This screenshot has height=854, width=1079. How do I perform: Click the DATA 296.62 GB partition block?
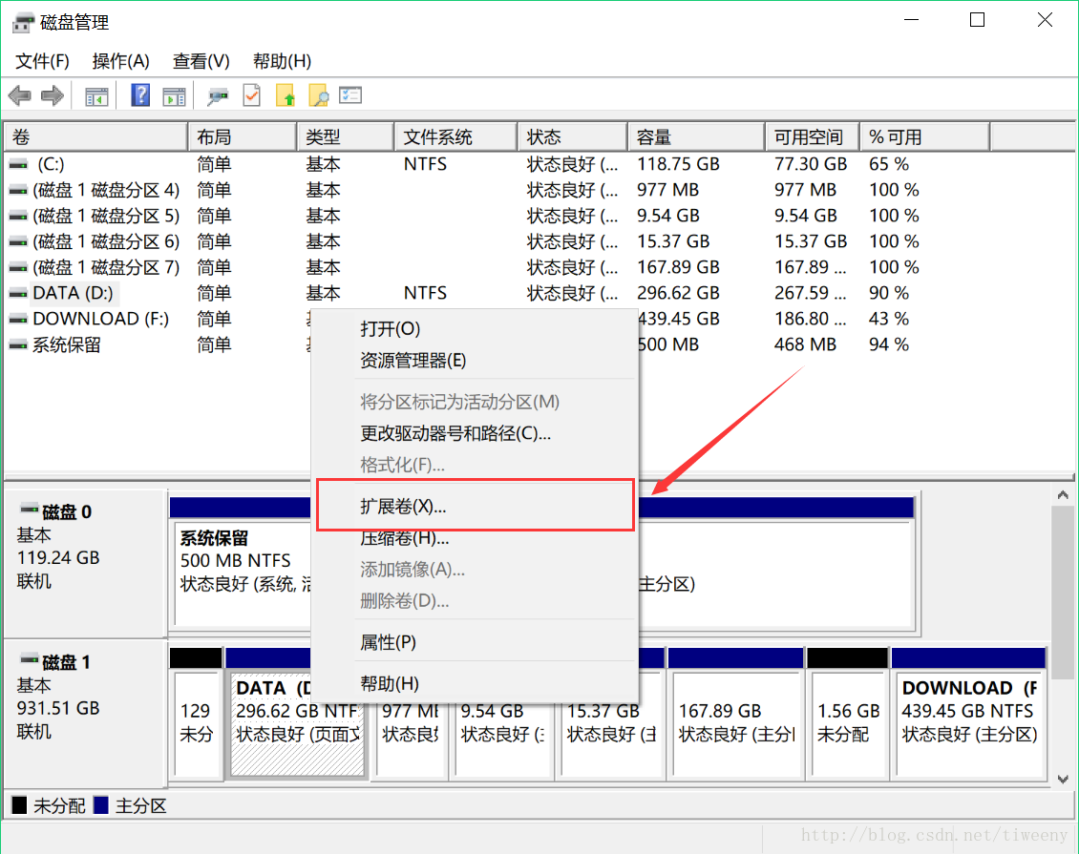[297, 724]
